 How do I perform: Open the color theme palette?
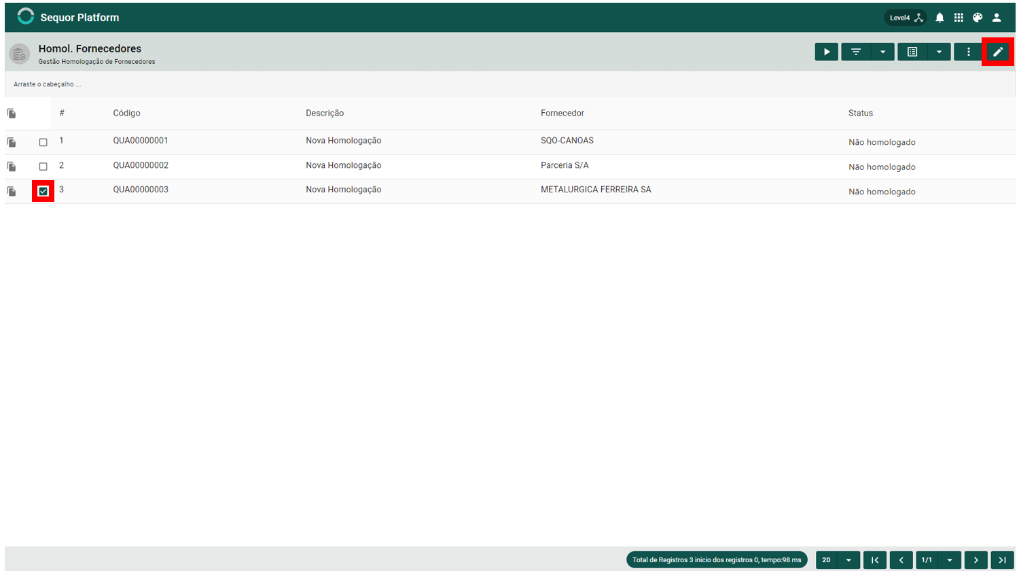pyautogui.click(x=978, y=18)
